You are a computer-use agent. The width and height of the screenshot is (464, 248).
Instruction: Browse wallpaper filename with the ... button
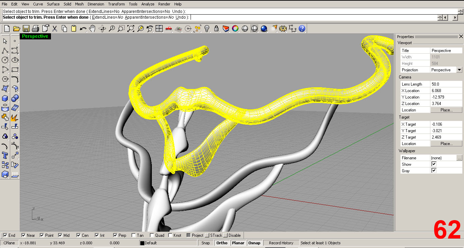(459, 158)
